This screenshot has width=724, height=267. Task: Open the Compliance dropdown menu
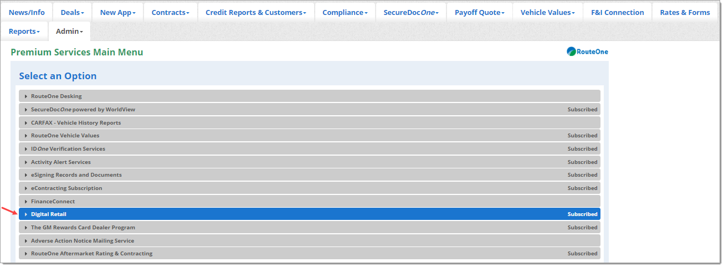coord(345,12)
